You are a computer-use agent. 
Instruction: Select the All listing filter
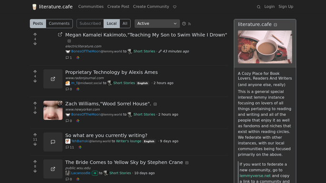pos(125,23)
